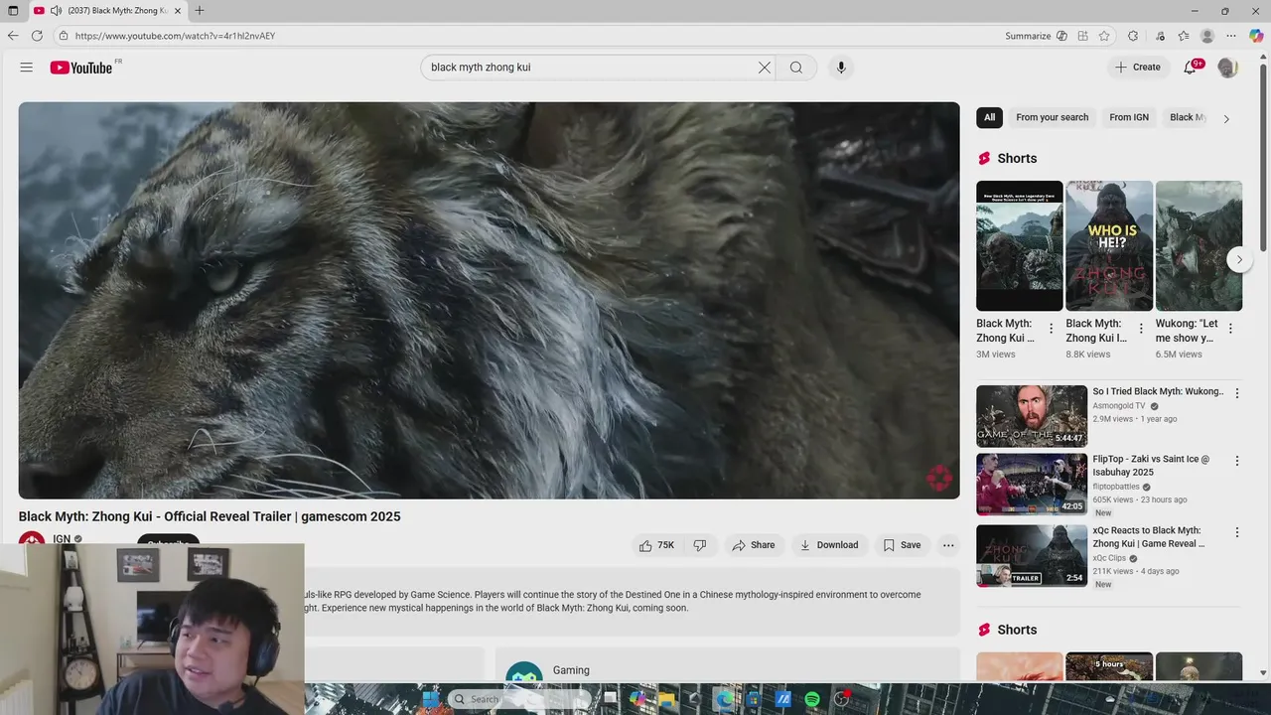Open Windows Start menu

click(x=430, y=699)
